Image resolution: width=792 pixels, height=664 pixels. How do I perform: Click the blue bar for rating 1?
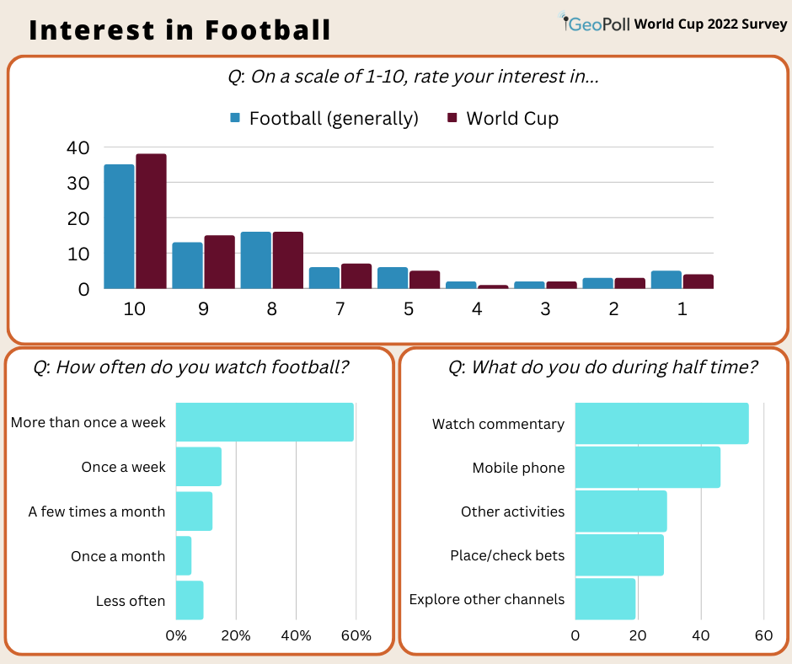[x=666, y=280]
